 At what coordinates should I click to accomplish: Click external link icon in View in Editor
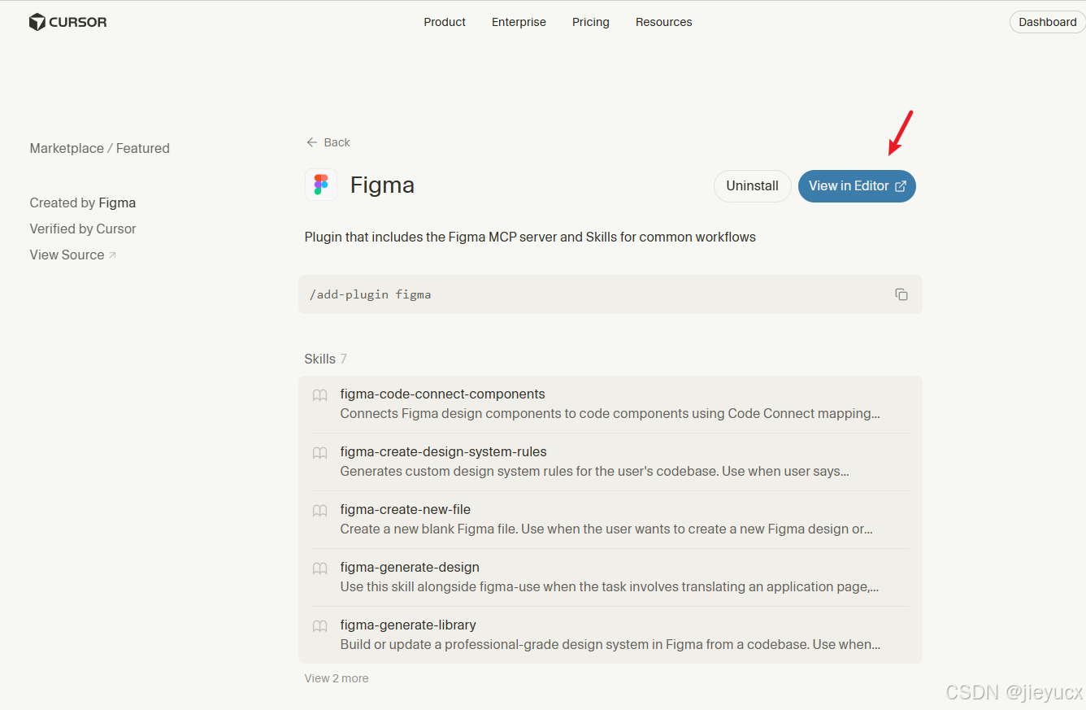[901, 186]
